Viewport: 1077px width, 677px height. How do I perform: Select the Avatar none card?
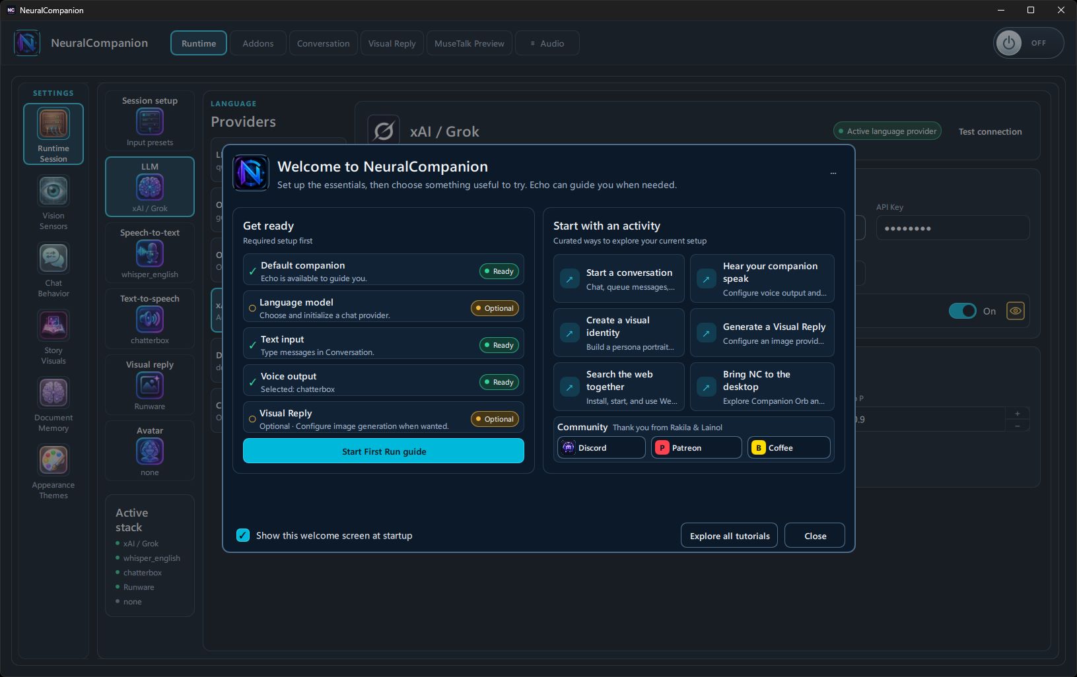(150, 451)
